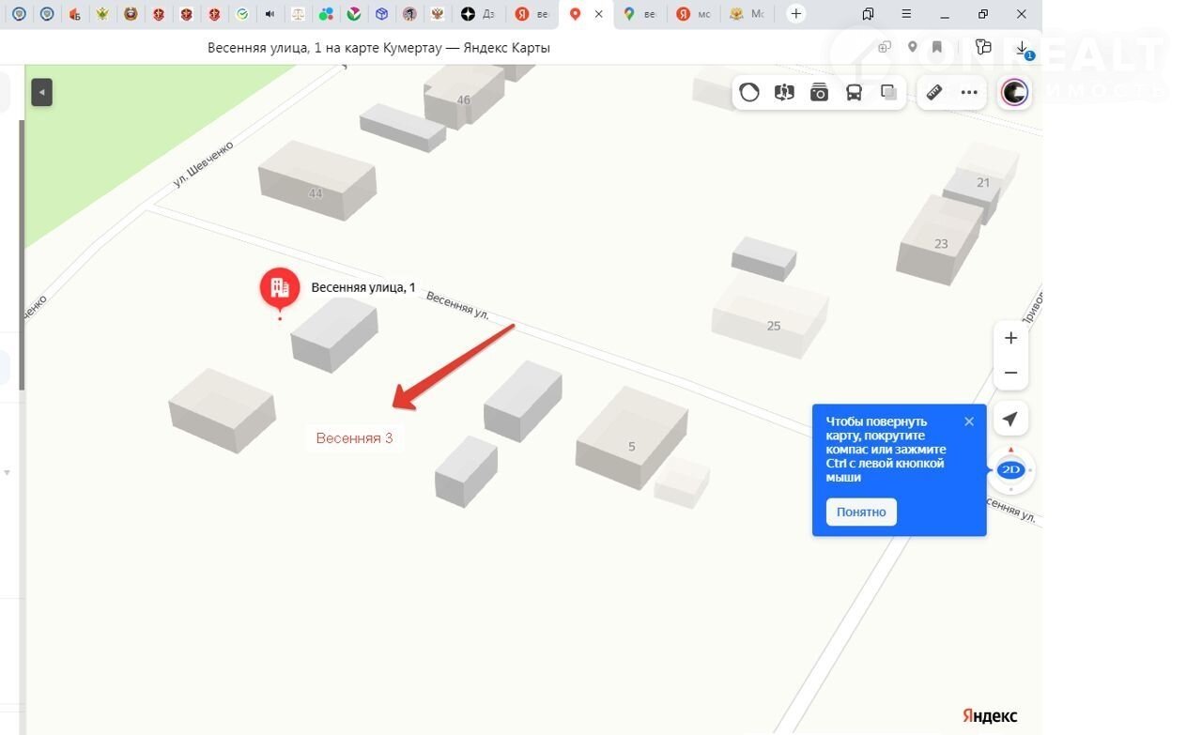
Task: Show public transport layer with bus icon
Action: point(854,92)
